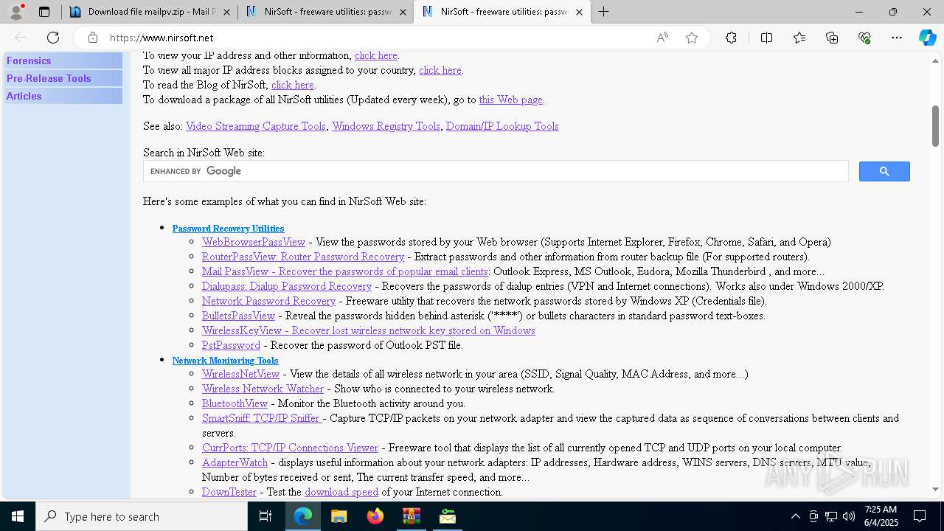This screenshot has height=531, width=944.
Task: Launch Firefox from the taskbar
Action: pyautogui.click(x=375, y=516)
